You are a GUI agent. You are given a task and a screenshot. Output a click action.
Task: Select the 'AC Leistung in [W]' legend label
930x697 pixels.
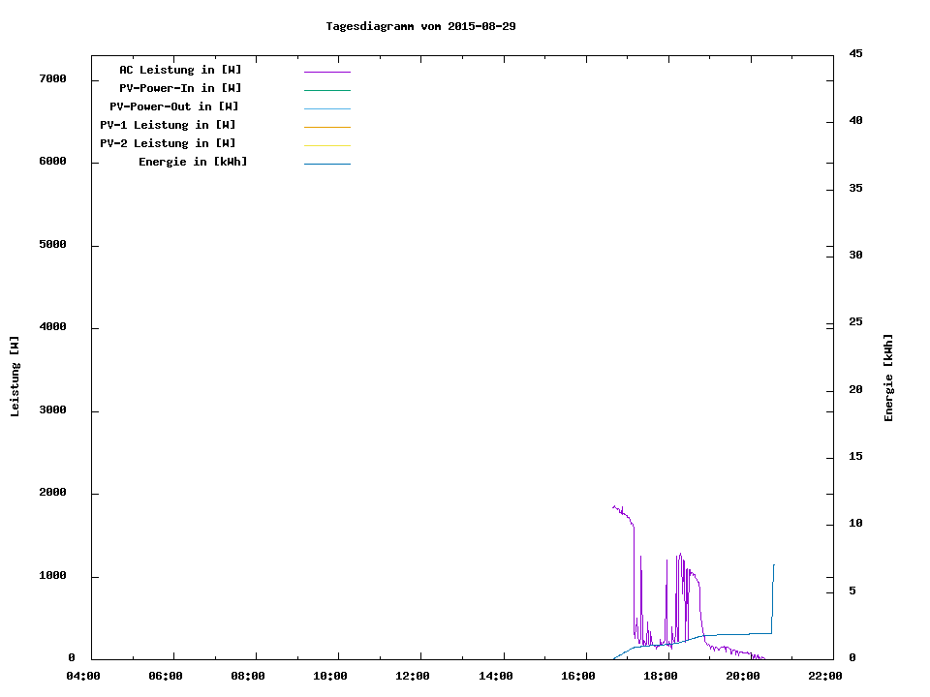(x=180, y=70)
